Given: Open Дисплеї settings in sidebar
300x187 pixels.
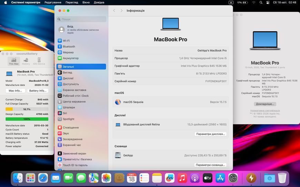Looking at the screenshot, I should (x=68, y=78).
